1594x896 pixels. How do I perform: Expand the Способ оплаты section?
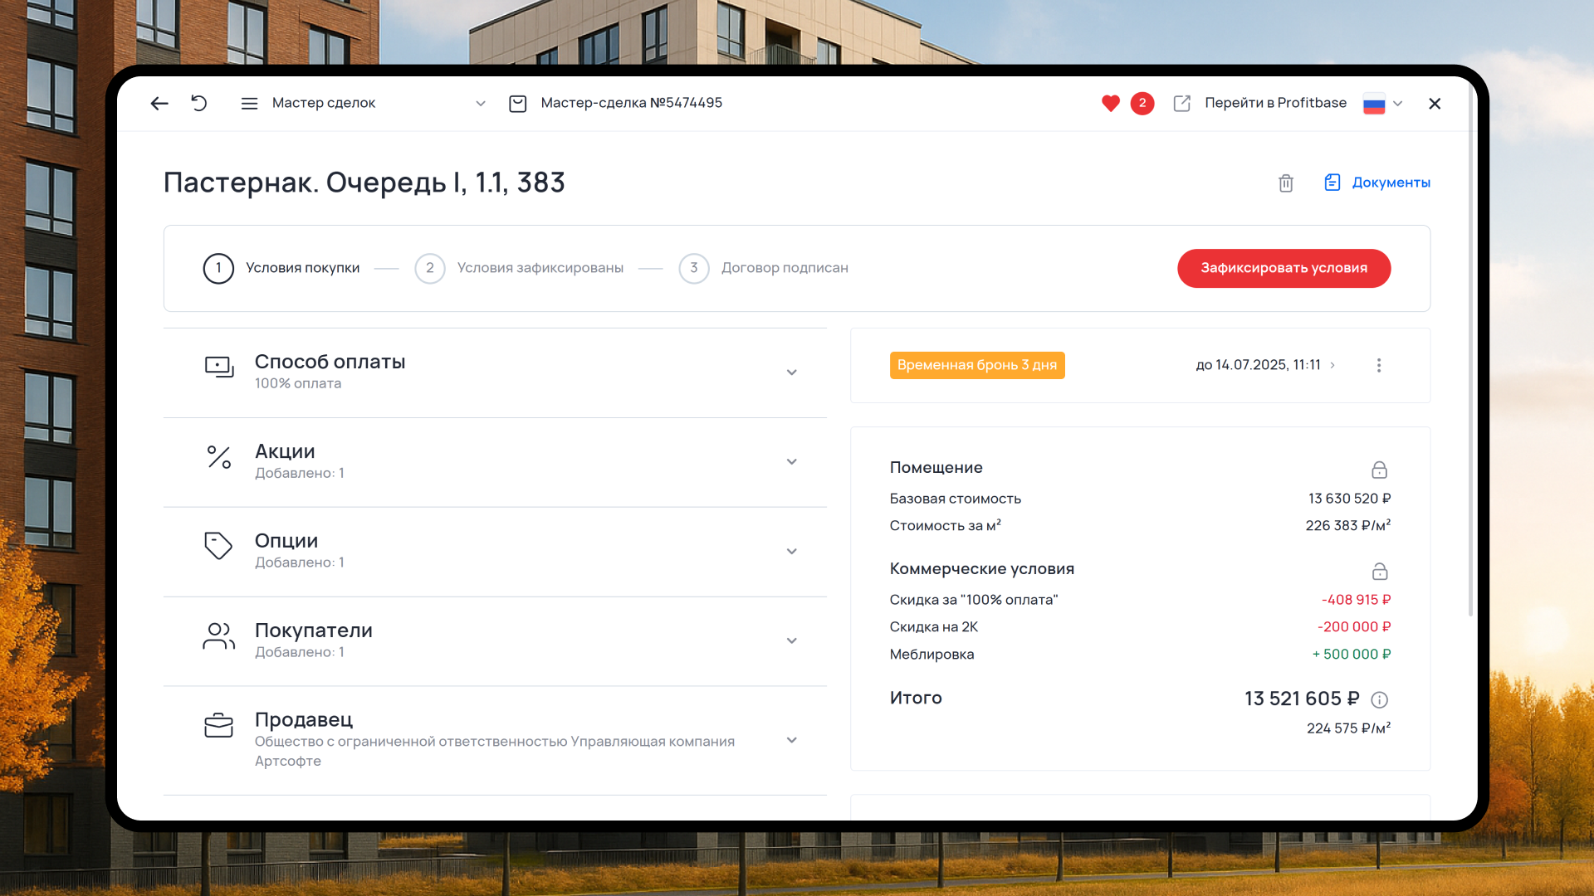(x=792, y=373)
